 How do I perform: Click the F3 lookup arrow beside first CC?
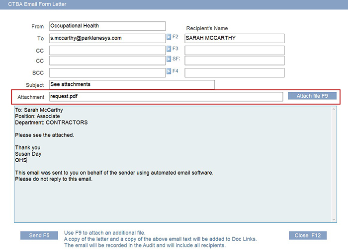click(x=169, y=49)
